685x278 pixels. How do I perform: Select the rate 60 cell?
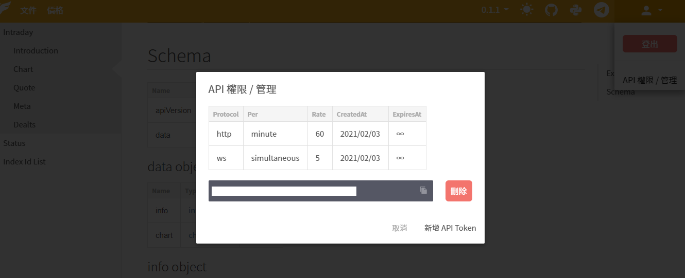(320, 134)
